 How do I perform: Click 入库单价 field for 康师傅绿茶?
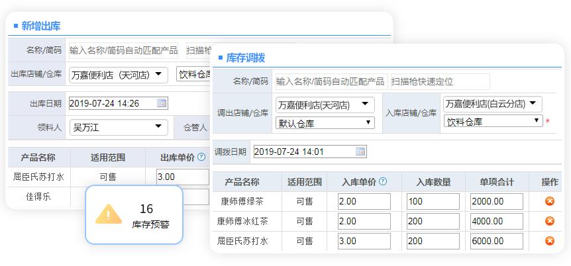click(x=364, y=201)
